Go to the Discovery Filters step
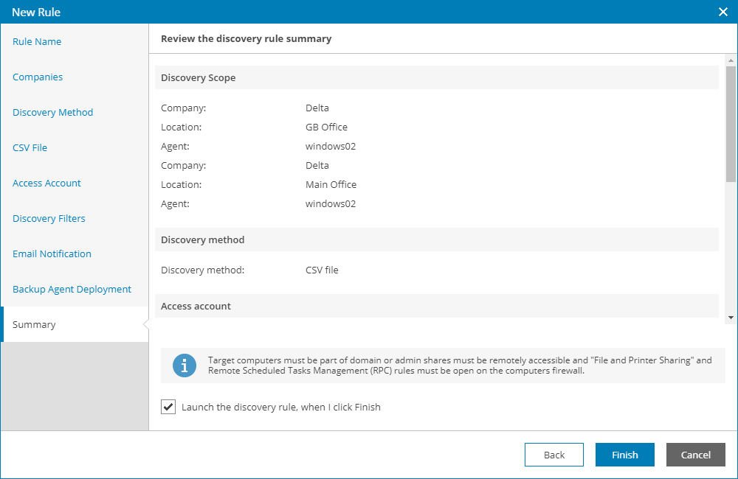The height and width of the screenshot is (479, 738). click(49, 219)
